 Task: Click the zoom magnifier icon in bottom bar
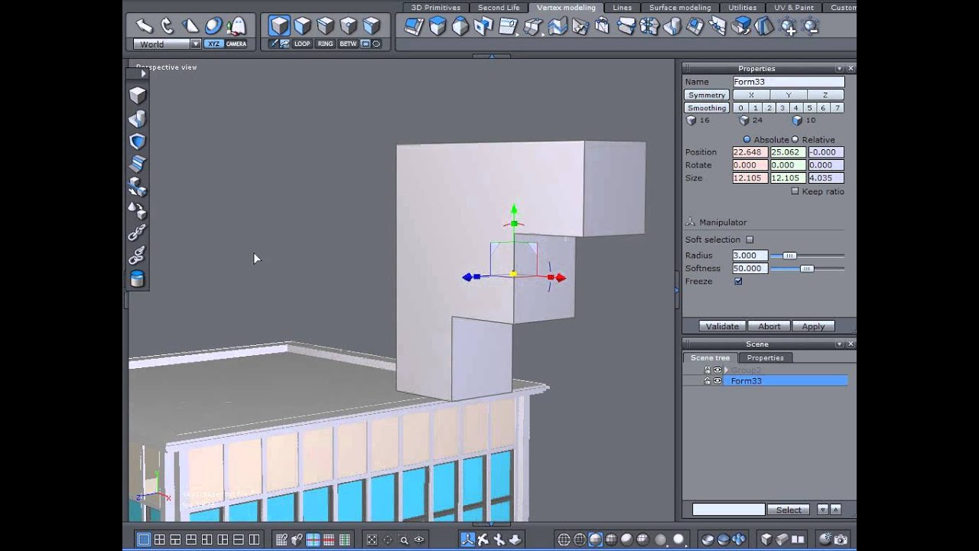click(x=404, y=540)
